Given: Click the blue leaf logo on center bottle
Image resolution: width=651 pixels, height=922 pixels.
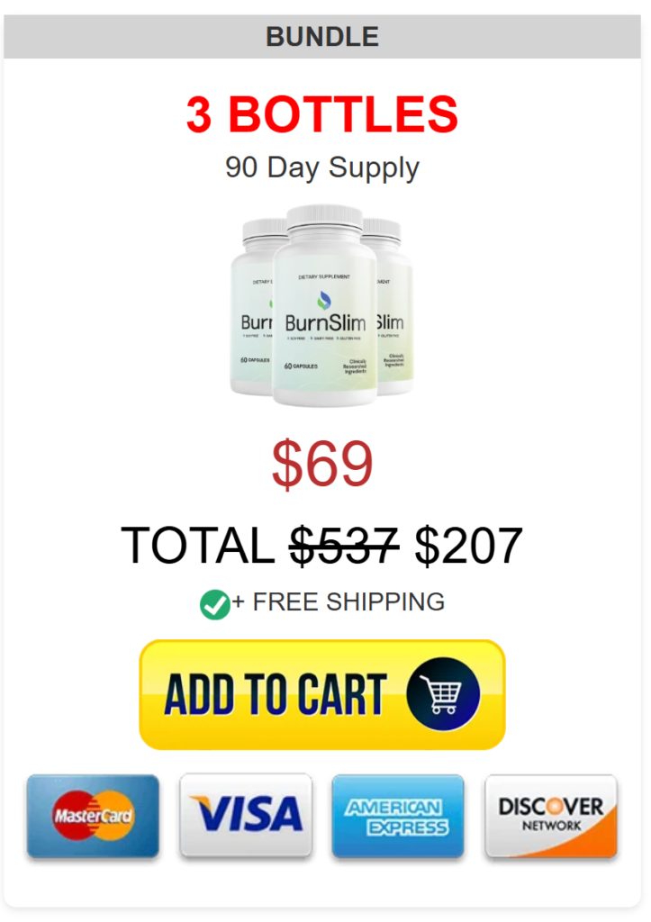Looking at the screenshot, I should [324, 300].
